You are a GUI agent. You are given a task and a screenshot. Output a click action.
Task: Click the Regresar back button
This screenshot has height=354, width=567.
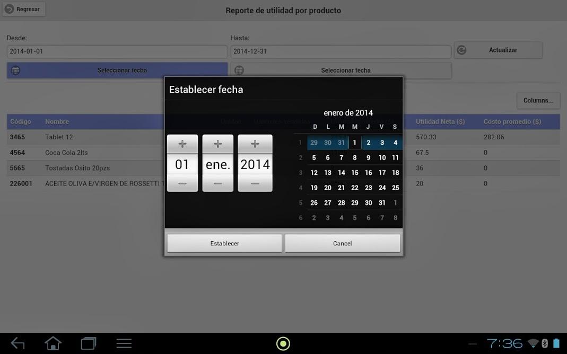(24, 9)
